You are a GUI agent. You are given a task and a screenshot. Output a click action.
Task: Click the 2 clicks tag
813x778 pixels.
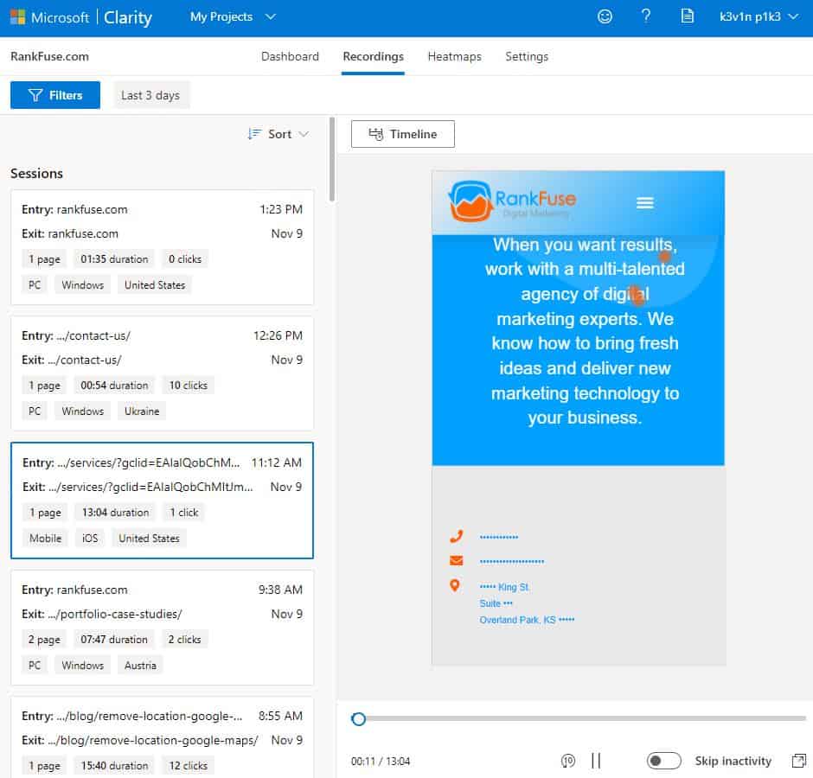point(184,639)
